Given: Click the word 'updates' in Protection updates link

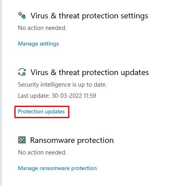Looking at the screenshot, I should (55, 112).
